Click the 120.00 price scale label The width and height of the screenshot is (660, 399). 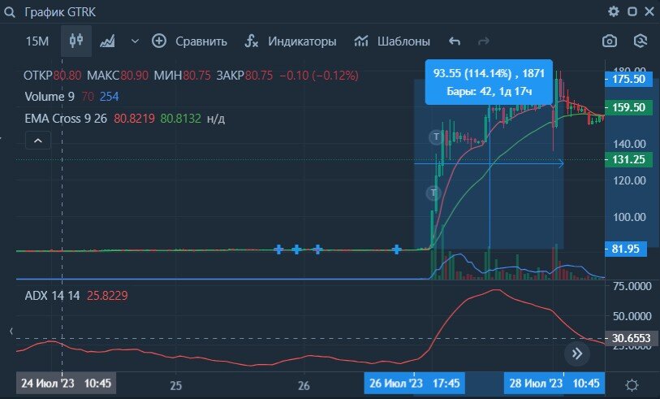[629, 180]
